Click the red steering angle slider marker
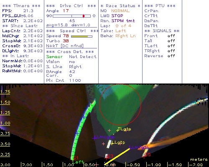The width and height of the screenshot is (209, 167). click(x=84, y=16)
